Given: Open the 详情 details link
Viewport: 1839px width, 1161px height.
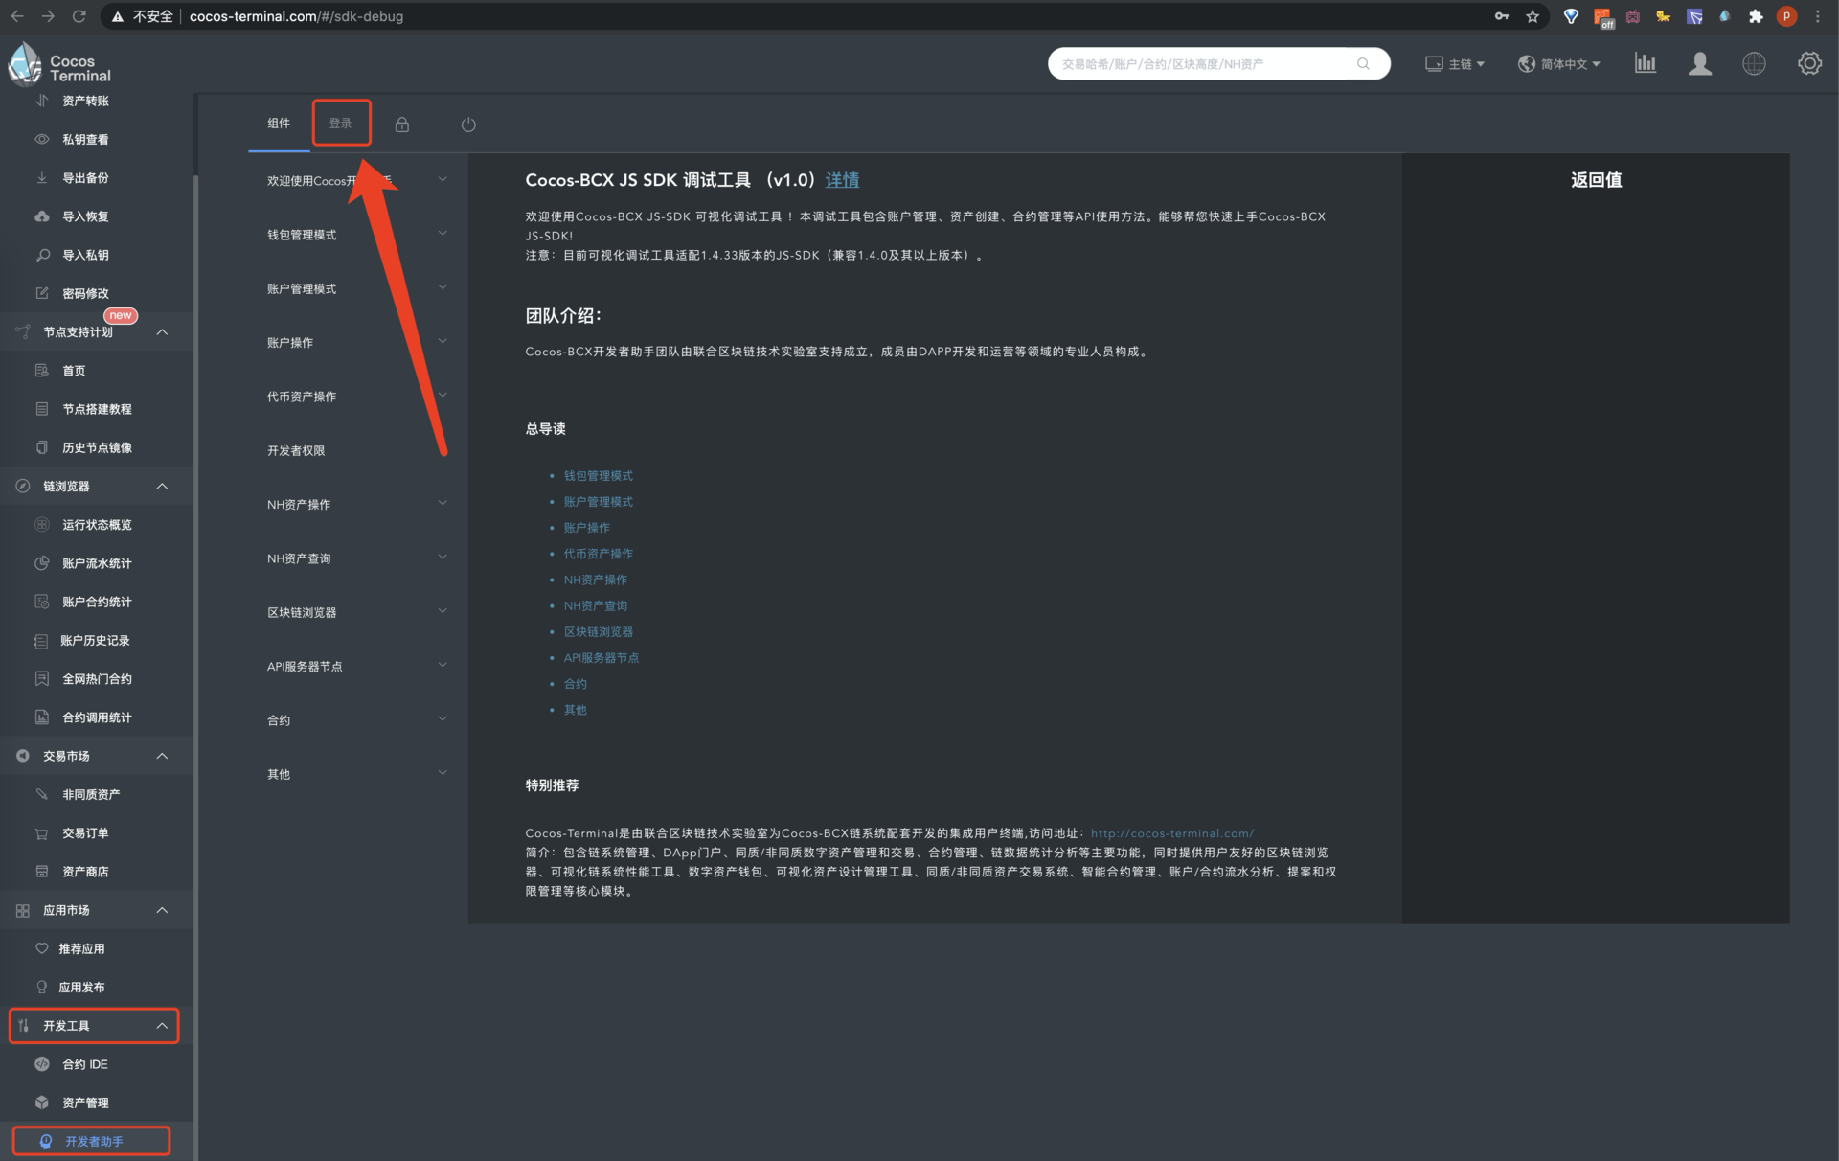Looking at the screenshot, I should (842, 180).
